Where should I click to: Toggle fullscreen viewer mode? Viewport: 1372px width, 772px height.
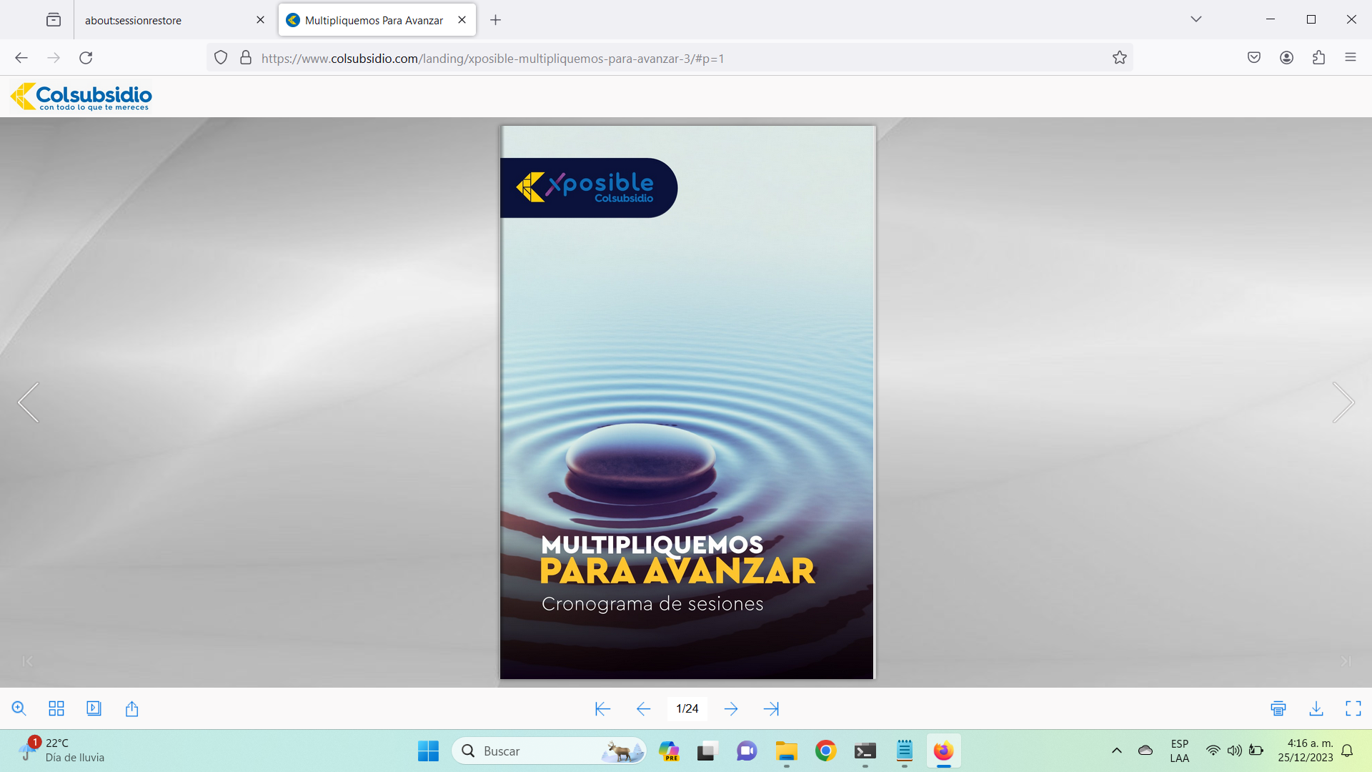[1353, 708]
